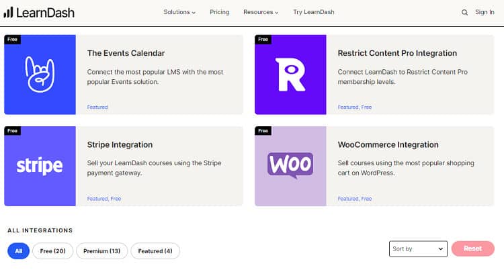Image resolution: width=504 pixels, height=270 pixels.
Task: Click the ALL INTEGRATIONS heading
Action: (40, 230)
